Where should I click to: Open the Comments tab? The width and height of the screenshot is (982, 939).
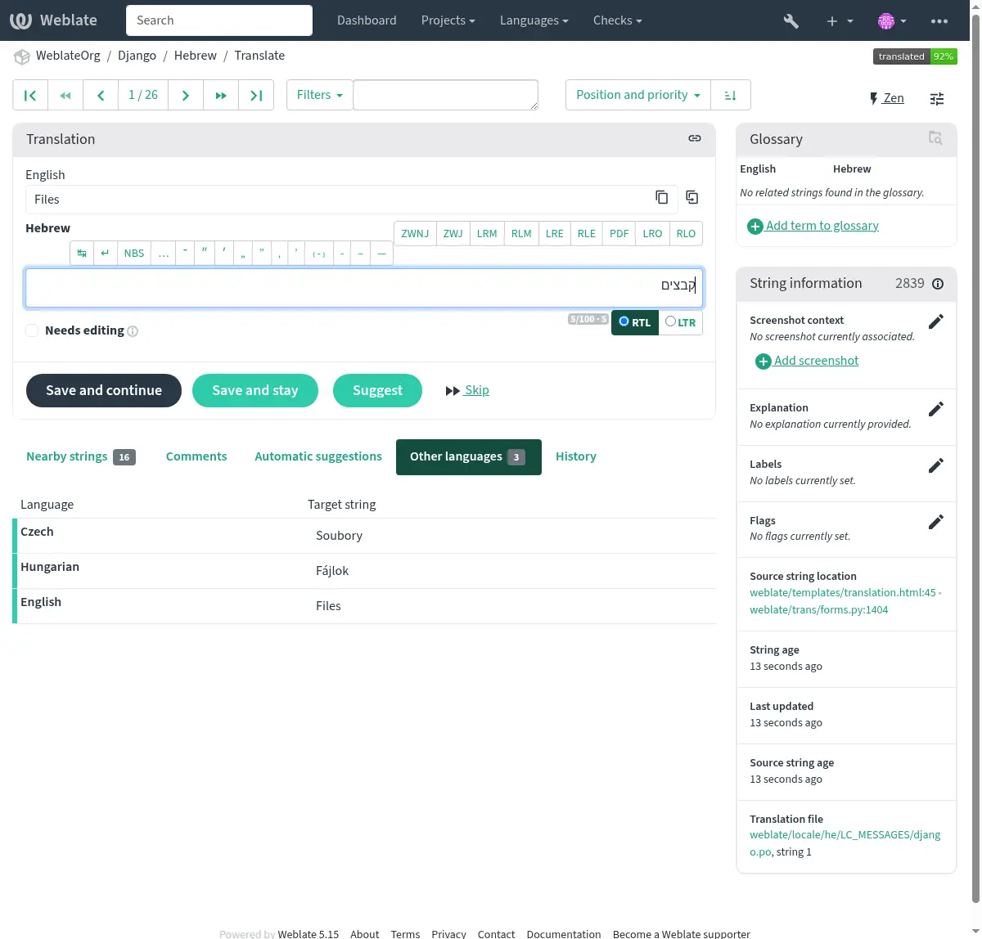click(x=196, y=456)
